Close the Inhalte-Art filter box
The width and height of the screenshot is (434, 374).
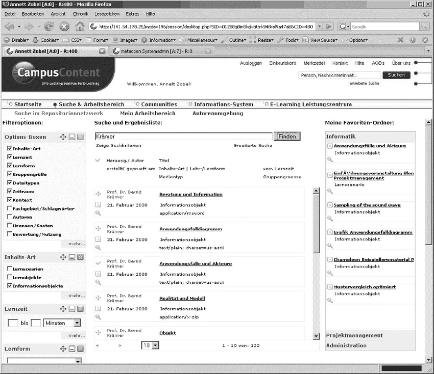tap(81, 257)
